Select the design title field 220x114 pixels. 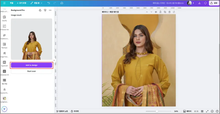[168, 3]
